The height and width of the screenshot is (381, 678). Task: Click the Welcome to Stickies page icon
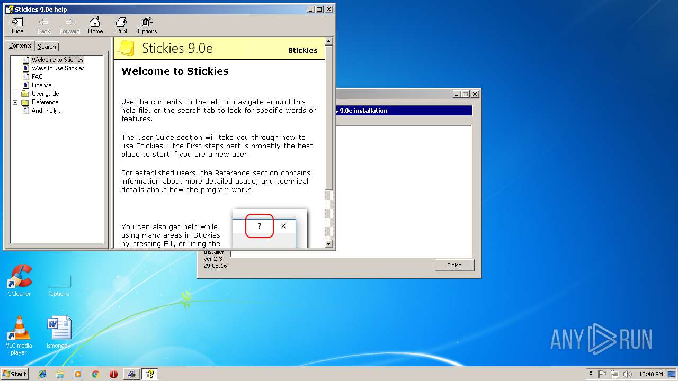(x=26, y=60)
